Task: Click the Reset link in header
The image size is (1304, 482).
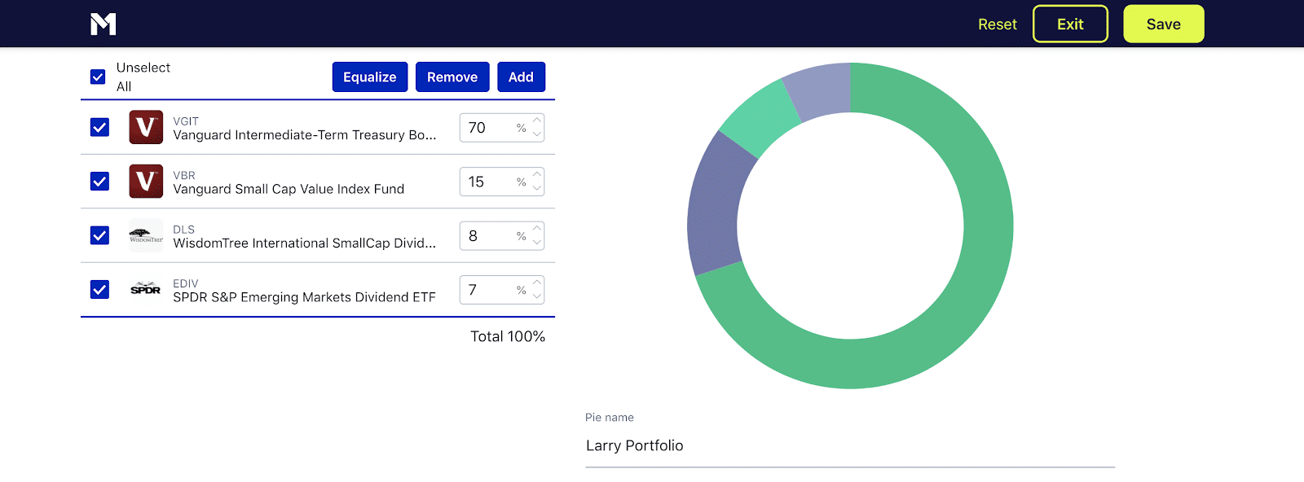Action: (998, 24)
